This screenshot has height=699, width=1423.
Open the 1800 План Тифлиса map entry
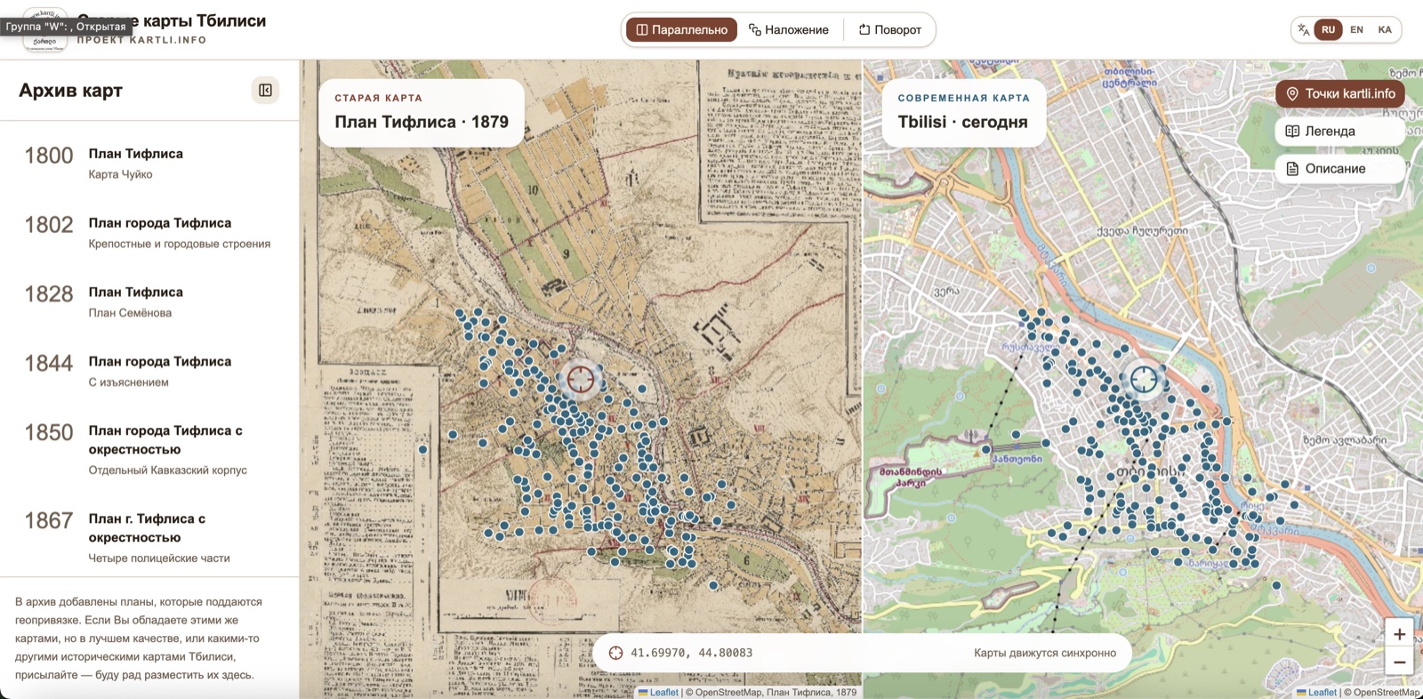pyautogui.click(x=149, y=163)
